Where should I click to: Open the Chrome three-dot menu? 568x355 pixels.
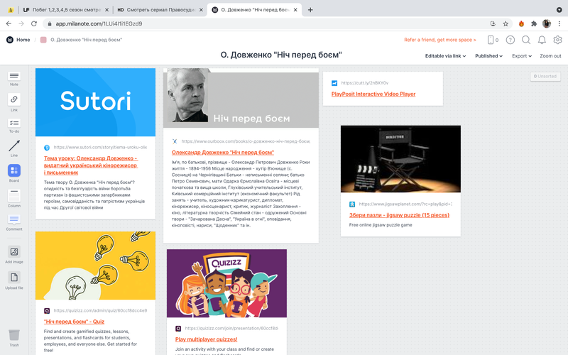point(559,23)
